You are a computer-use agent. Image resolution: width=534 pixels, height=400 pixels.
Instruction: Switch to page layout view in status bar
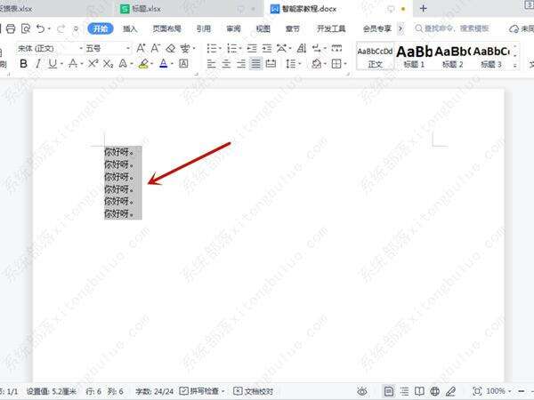pos(389,391)
